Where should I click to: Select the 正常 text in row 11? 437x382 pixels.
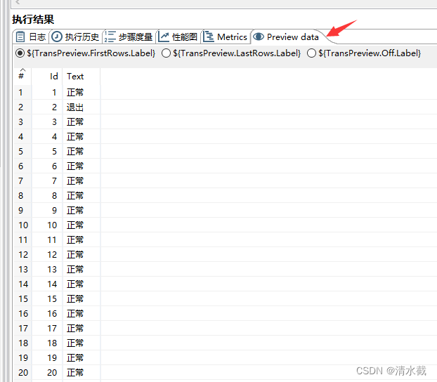click(75, 239)
